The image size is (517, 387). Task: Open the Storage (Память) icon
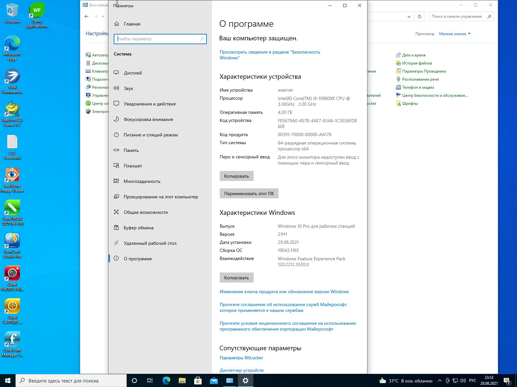[x=116, y=150]
